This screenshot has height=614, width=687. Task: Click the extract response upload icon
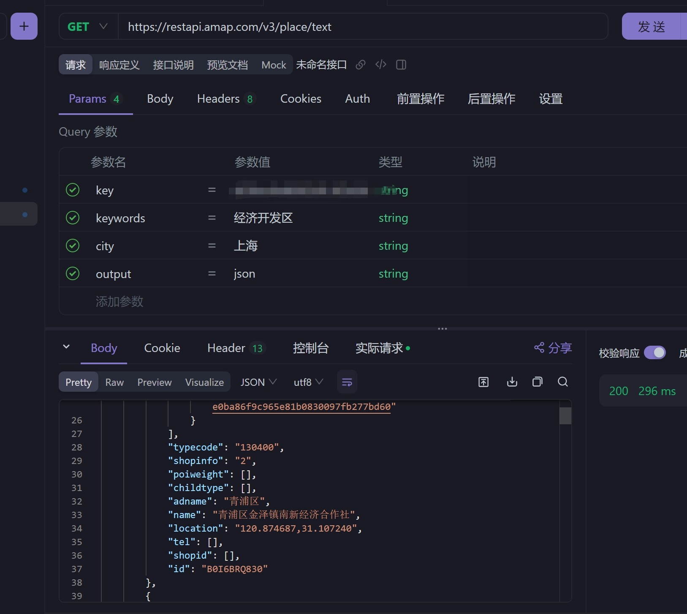click(483, 382)
